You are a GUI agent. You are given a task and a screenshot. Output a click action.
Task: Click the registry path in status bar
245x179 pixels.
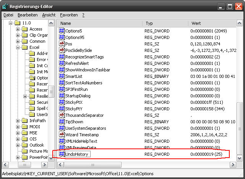coord(78,174)
